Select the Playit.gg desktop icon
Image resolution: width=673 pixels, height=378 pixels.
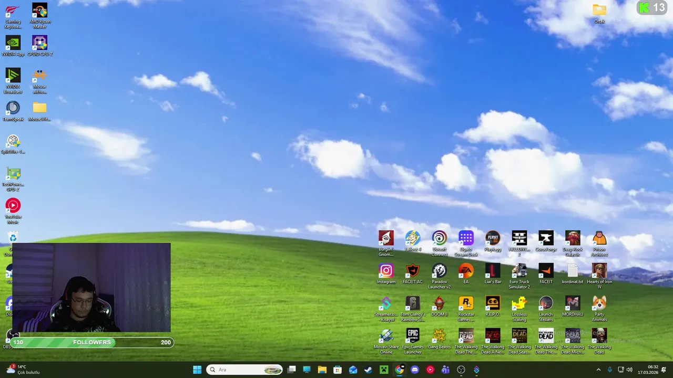[493, 241]
